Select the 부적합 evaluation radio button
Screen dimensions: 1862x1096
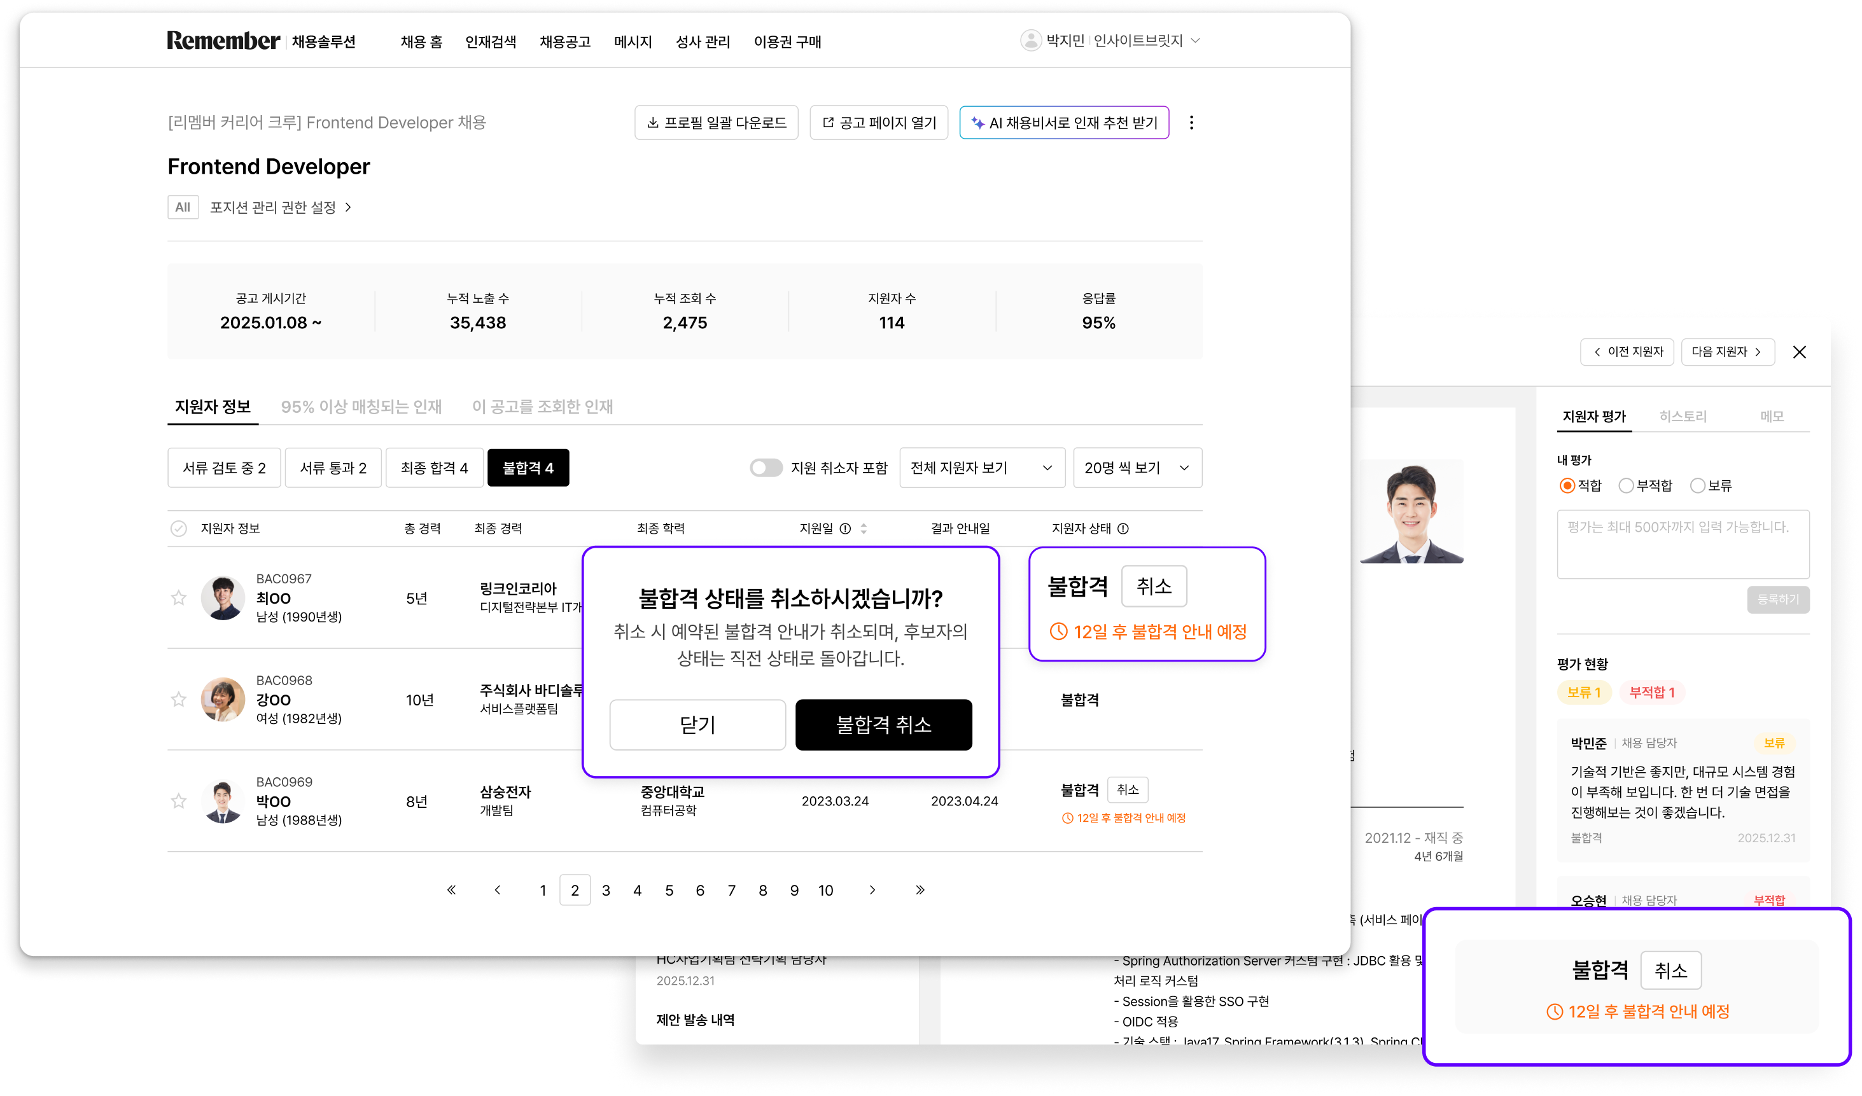(x=1625, y=485)
